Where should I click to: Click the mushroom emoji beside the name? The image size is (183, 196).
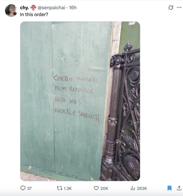click(x=33, y=7)
